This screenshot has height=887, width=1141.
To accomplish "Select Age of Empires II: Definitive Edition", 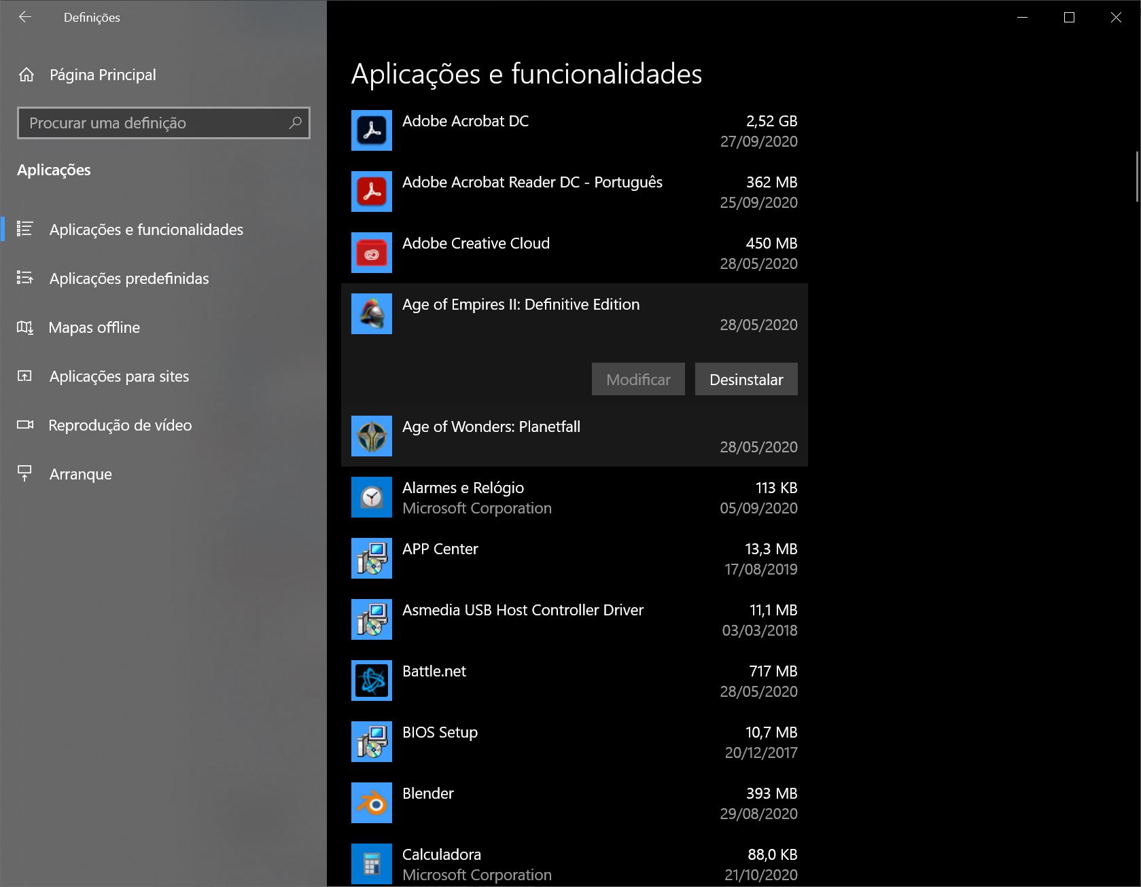I will [x=521, y=304].
